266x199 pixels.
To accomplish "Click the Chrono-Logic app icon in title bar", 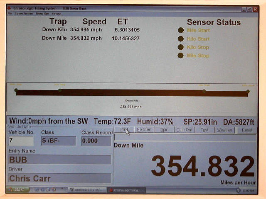I will pyautogui.click(x=10, y=8).
